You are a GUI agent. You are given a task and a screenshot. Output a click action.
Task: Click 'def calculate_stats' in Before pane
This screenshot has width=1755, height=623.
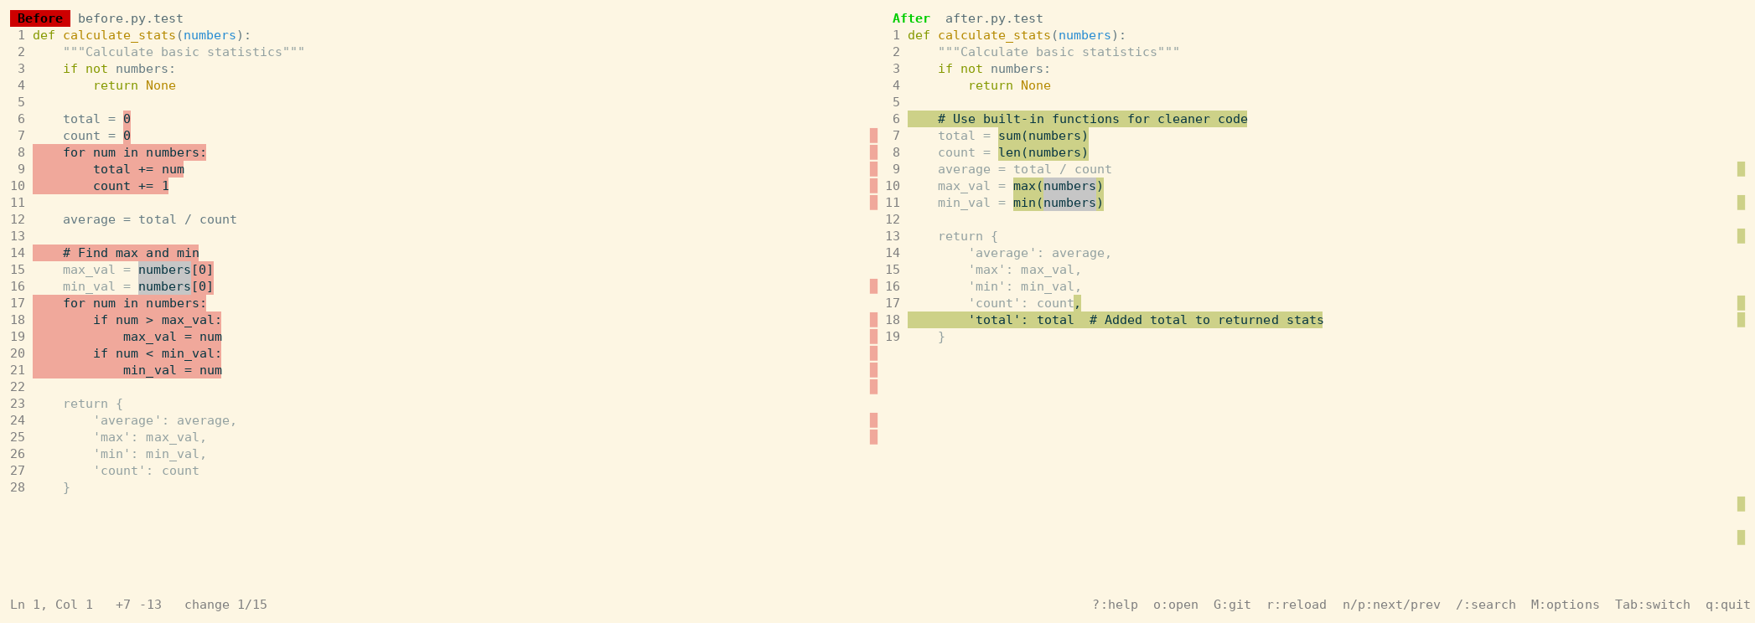pos(105,35)
